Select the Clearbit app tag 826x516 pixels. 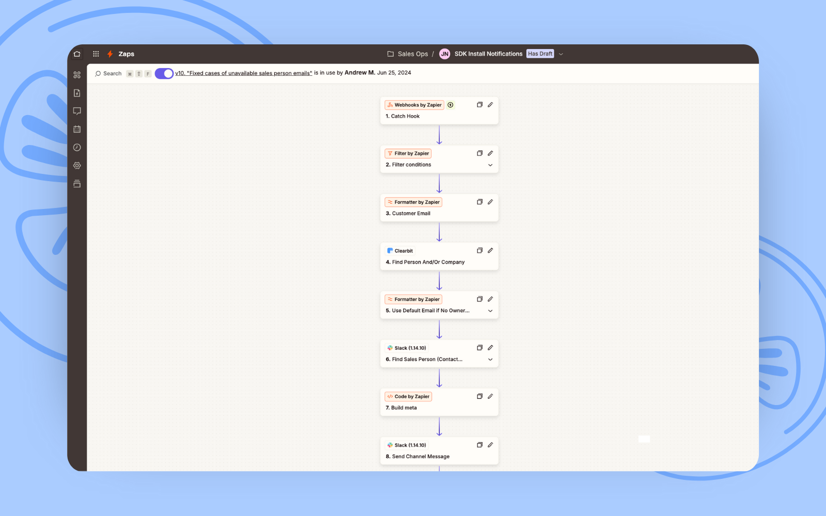click(400, 251)
